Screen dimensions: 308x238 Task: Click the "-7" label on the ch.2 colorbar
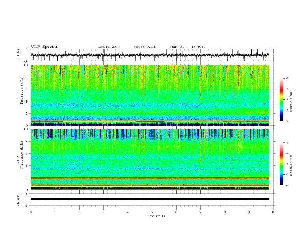[287, 185]
